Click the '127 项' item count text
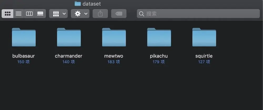This screenshot has width=263, height=110. point(204,62)
